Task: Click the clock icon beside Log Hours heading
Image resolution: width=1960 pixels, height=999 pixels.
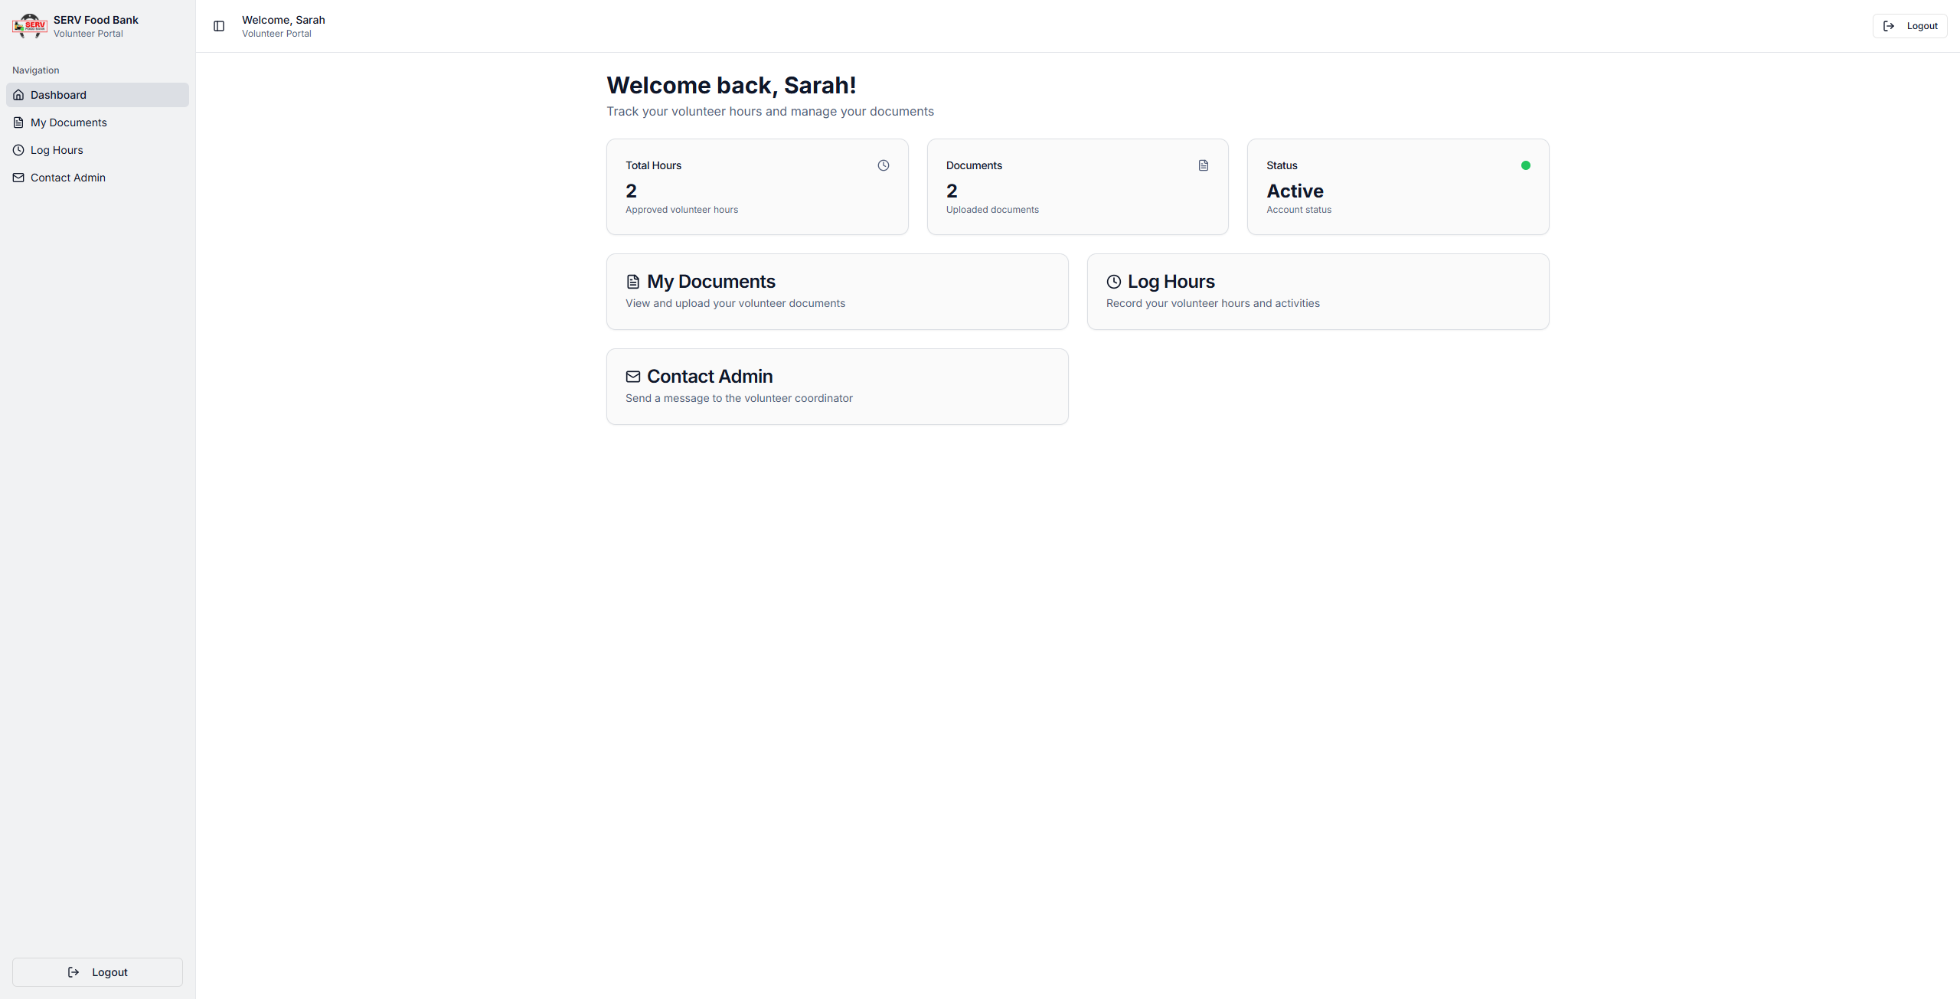Action: (1113, 282)
